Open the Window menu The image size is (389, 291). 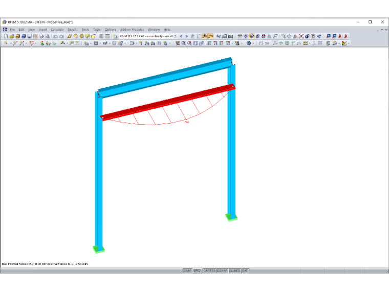[x=154, y=30]
